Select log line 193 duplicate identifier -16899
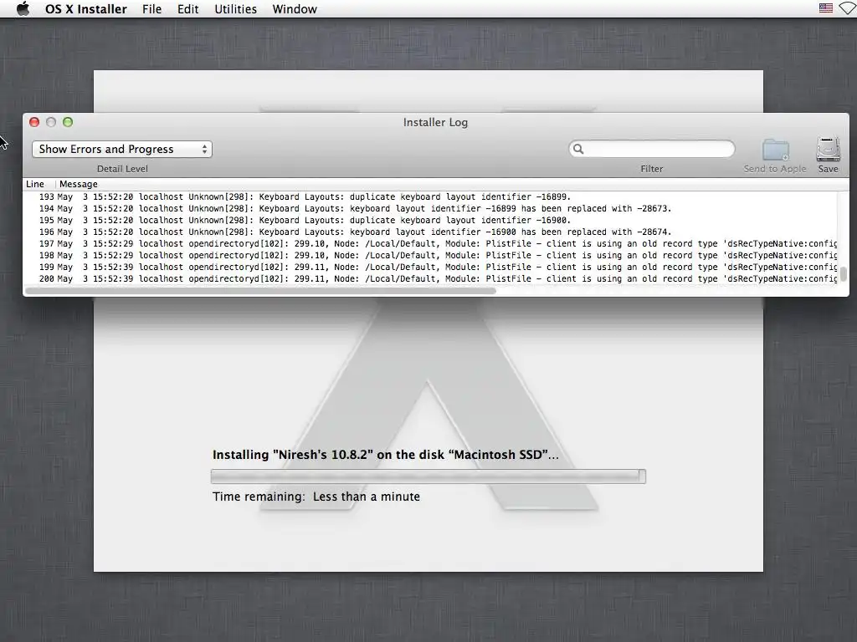The image size is (857, 642). [x=430, y=196]
